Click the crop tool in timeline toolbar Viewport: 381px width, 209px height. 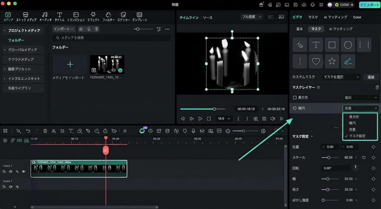pos(62,131)
